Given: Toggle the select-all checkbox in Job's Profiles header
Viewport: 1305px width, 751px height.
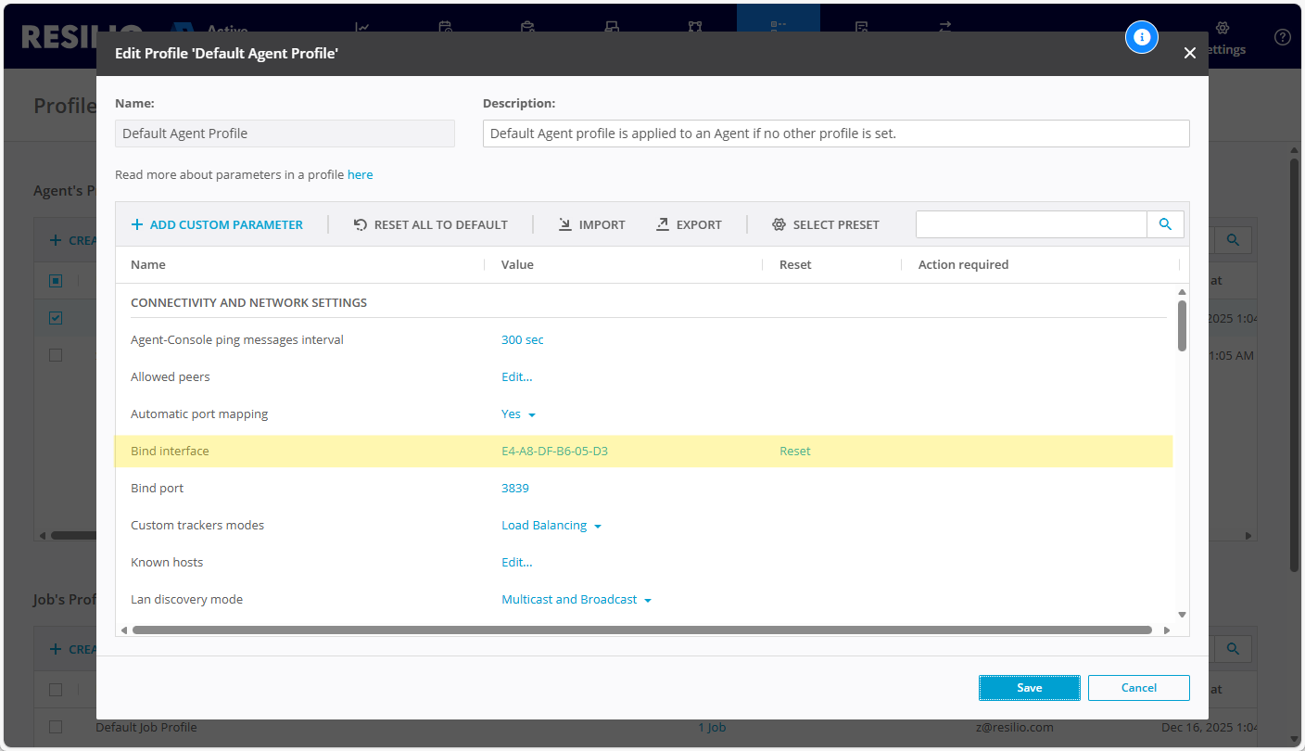Looking at the screenshot, I should point(56,690).
